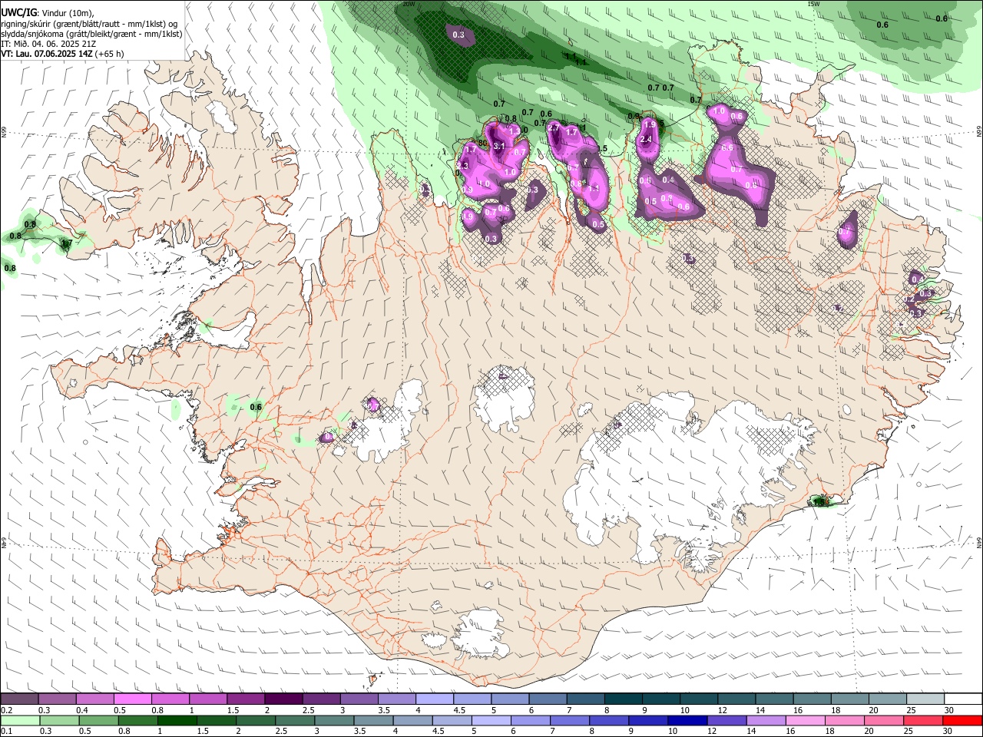
Task: Select the darkest green swatch between 1 and 1.5
Action: click(177, 720)
